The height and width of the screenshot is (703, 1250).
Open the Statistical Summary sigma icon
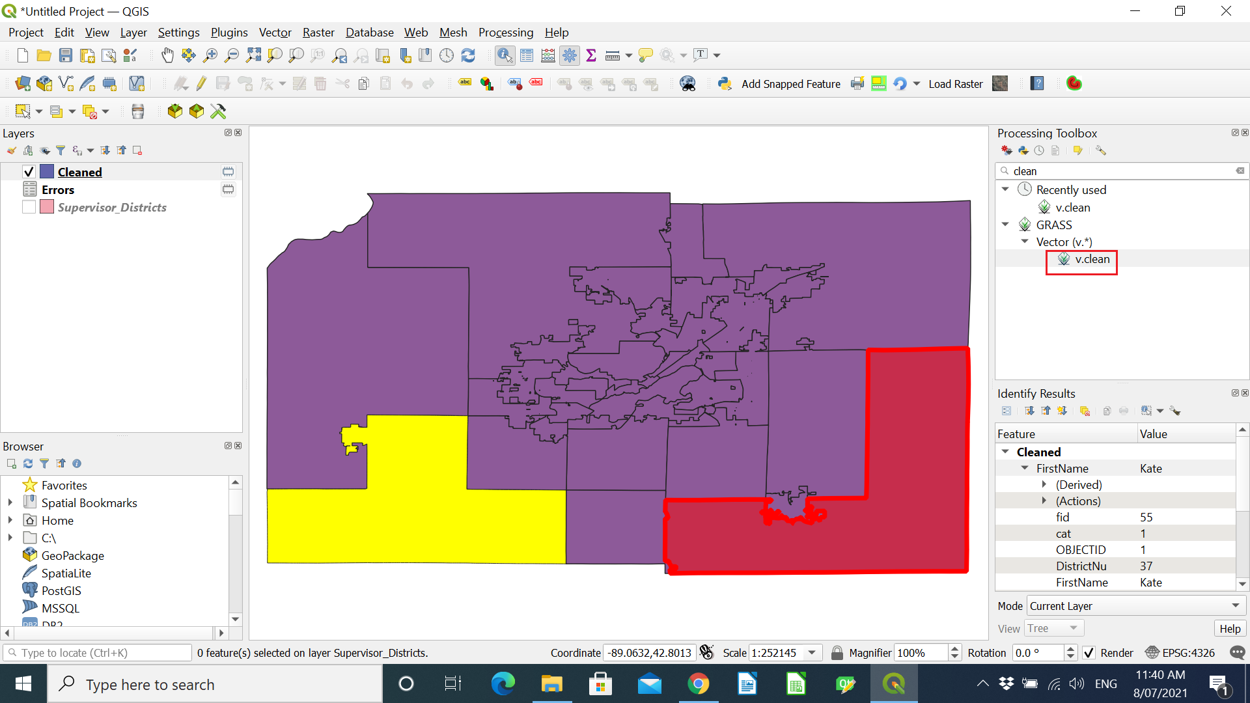click(x=591, y=55)
